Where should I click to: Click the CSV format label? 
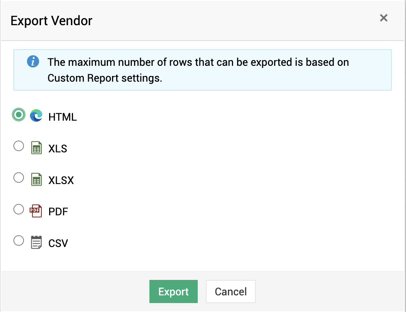point(58,243)
